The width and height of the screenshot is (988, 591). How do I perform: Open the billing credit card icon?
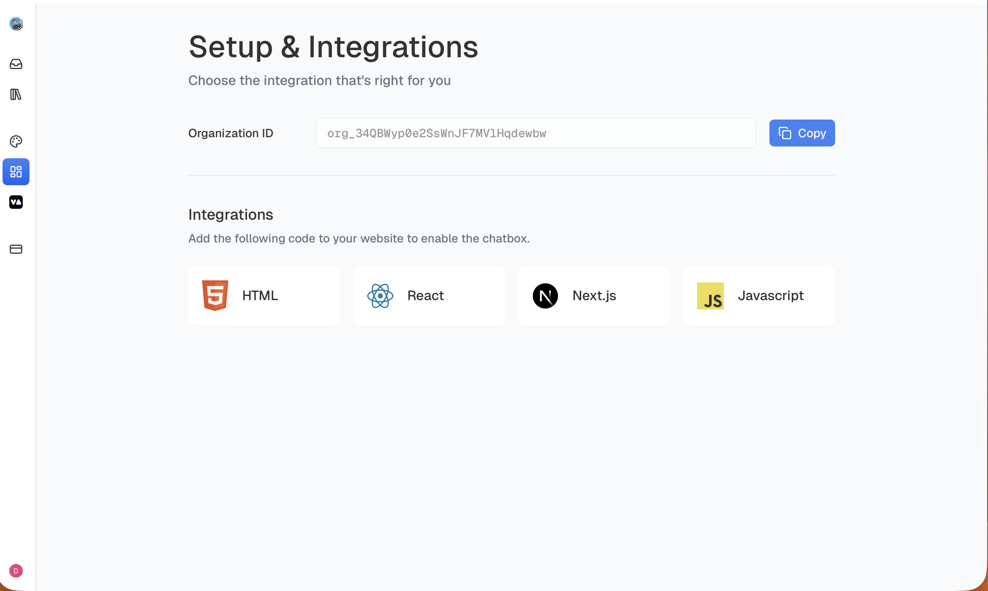coord(16,249)
